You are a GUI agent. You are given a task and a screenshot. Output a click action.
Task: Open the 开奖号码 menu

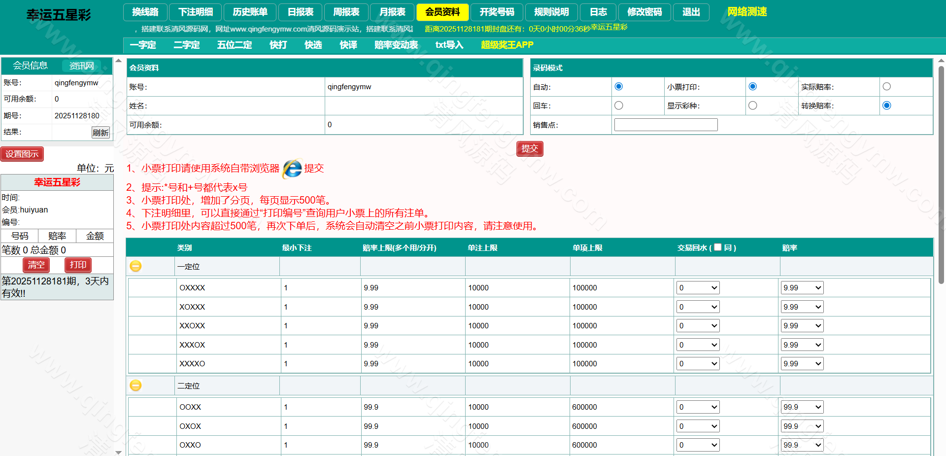pos(497,12)
